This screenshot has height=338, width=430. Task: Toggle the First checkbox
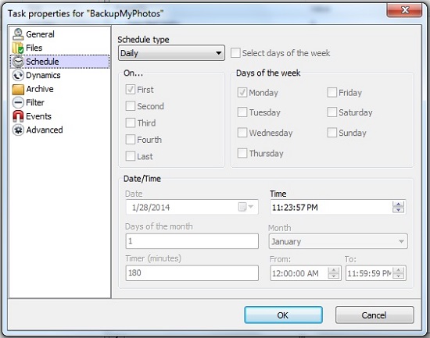click(x=131, y=90)
